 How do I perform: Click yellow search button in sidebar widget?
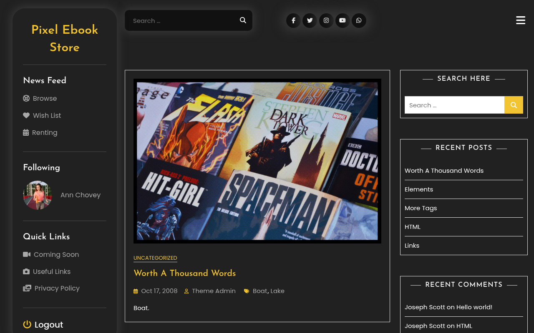pos(514,105)
